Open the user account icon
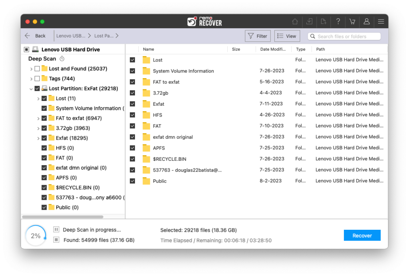 [367, 22]
